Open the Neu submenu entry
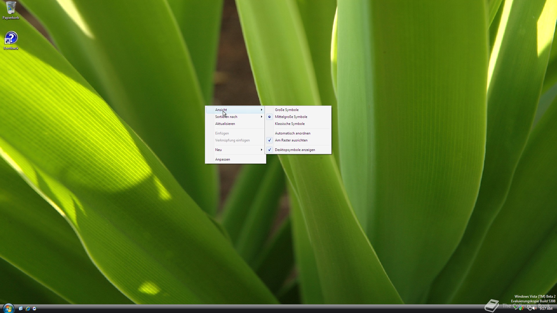The image size is (557, 313). point(235,150)
